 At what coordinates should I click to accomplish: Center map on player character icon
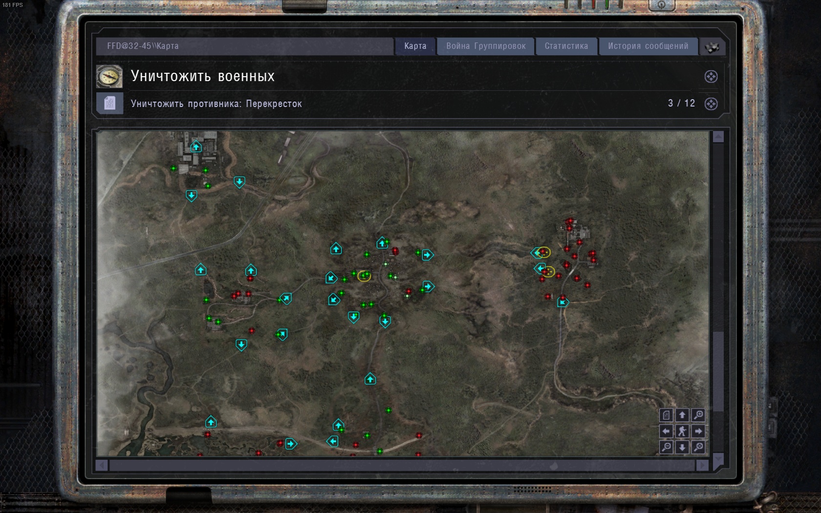pyautogui.click(x=682, y=431)
